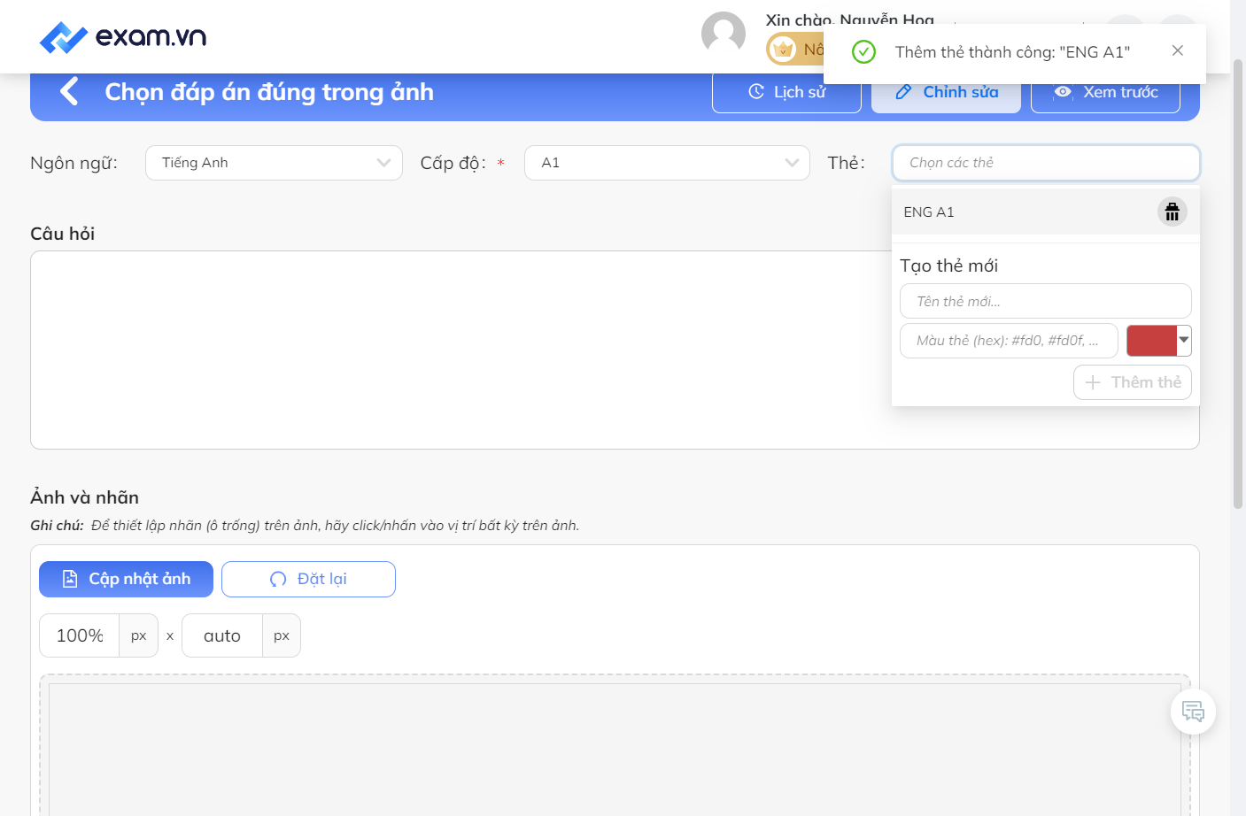Viewport: 1246px width, 816px height.
Task: Click the Chọn các thẻ tag selector
Action: (x=1046, y=163)
